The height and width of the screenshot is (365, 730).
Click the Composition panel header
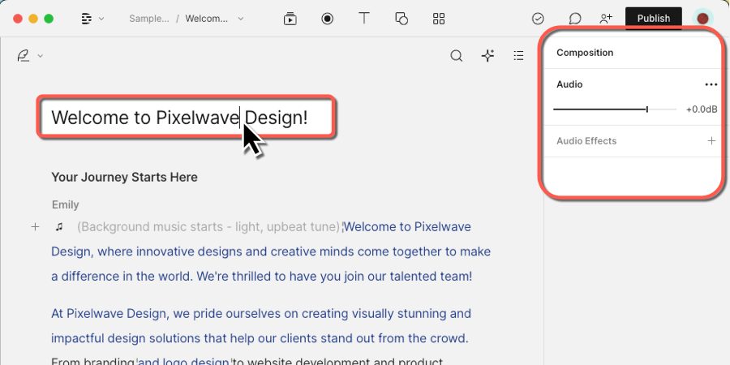(x=585, y=53)
